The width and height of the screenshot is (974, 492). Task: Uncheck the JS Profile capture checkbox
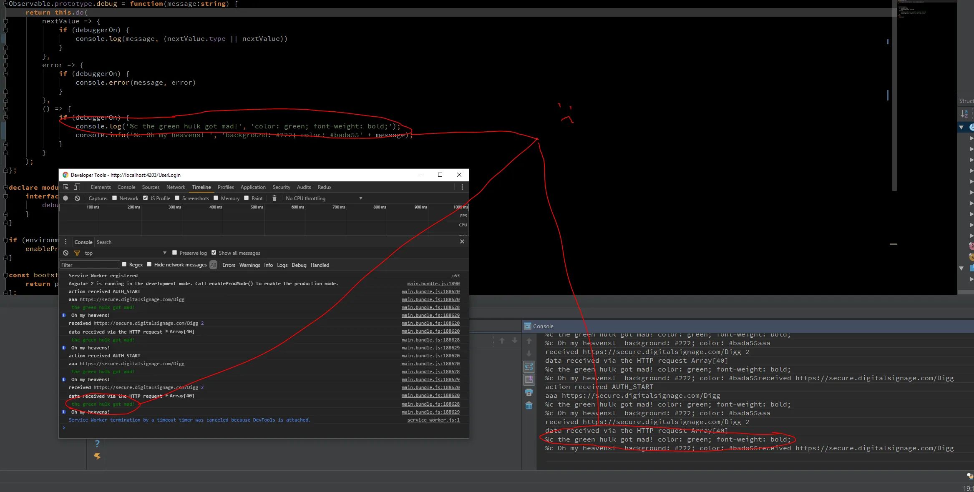[x=146, y=198]
